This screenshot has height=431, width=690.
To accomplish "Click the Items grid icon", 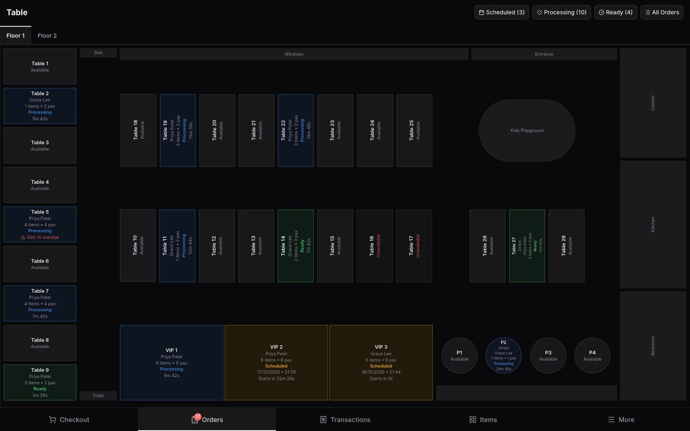I will (x=473, y=420).
